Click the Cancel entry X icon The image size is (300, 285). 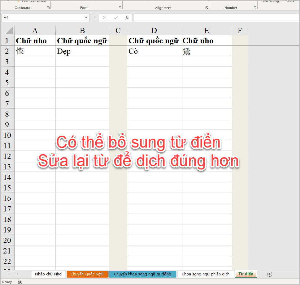click(x=105, y=18)
